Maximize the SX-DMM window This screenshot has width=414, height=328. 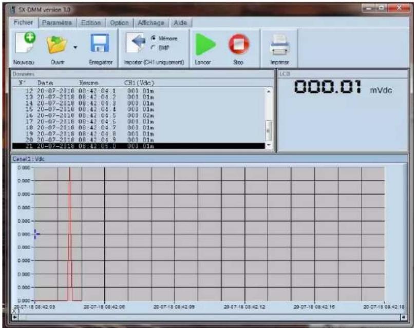pyautogui.click(x=381, y=8)
